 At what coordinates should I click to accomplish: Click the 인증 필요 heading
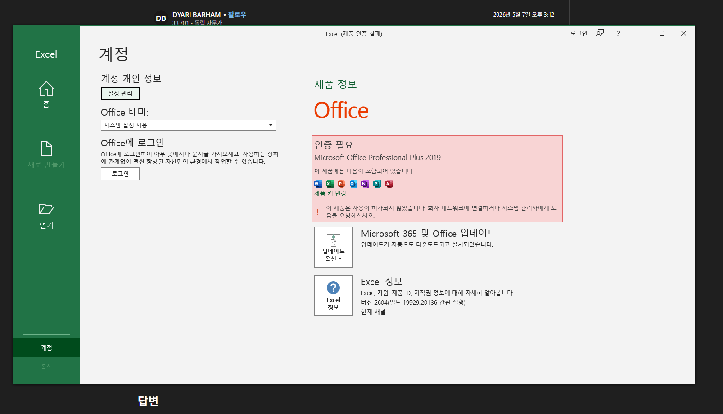[334, 145]
